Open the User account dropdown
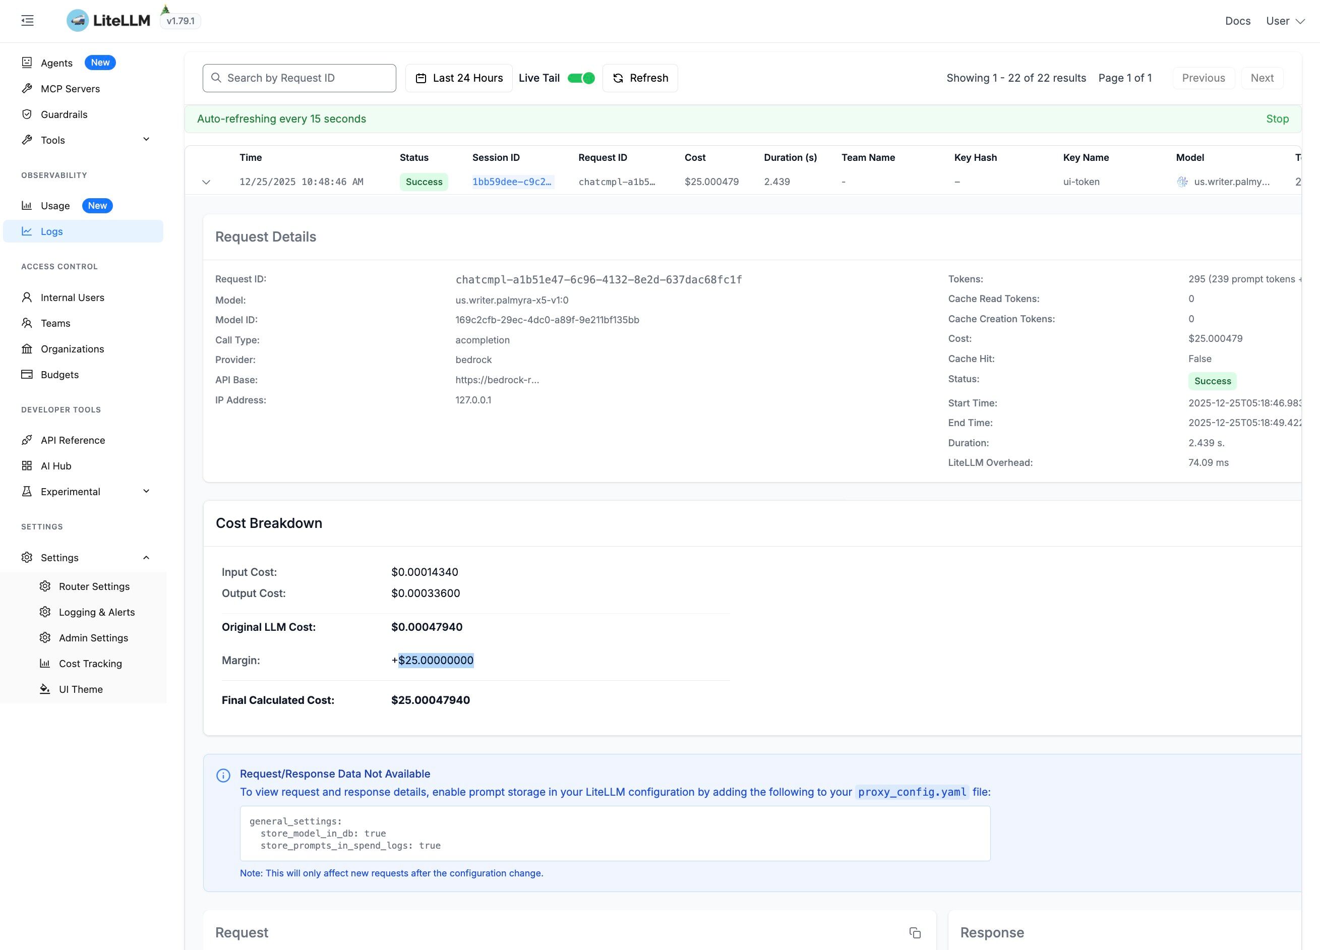 (x=1285, y=21)
